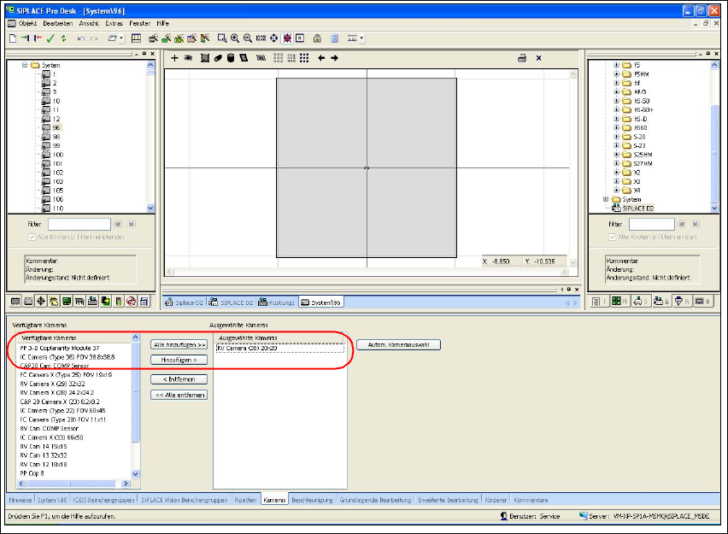The image size is (728, 534).
Task: Click the 'Autom. Kameraauswahl' button
Action: coord(398,345)
